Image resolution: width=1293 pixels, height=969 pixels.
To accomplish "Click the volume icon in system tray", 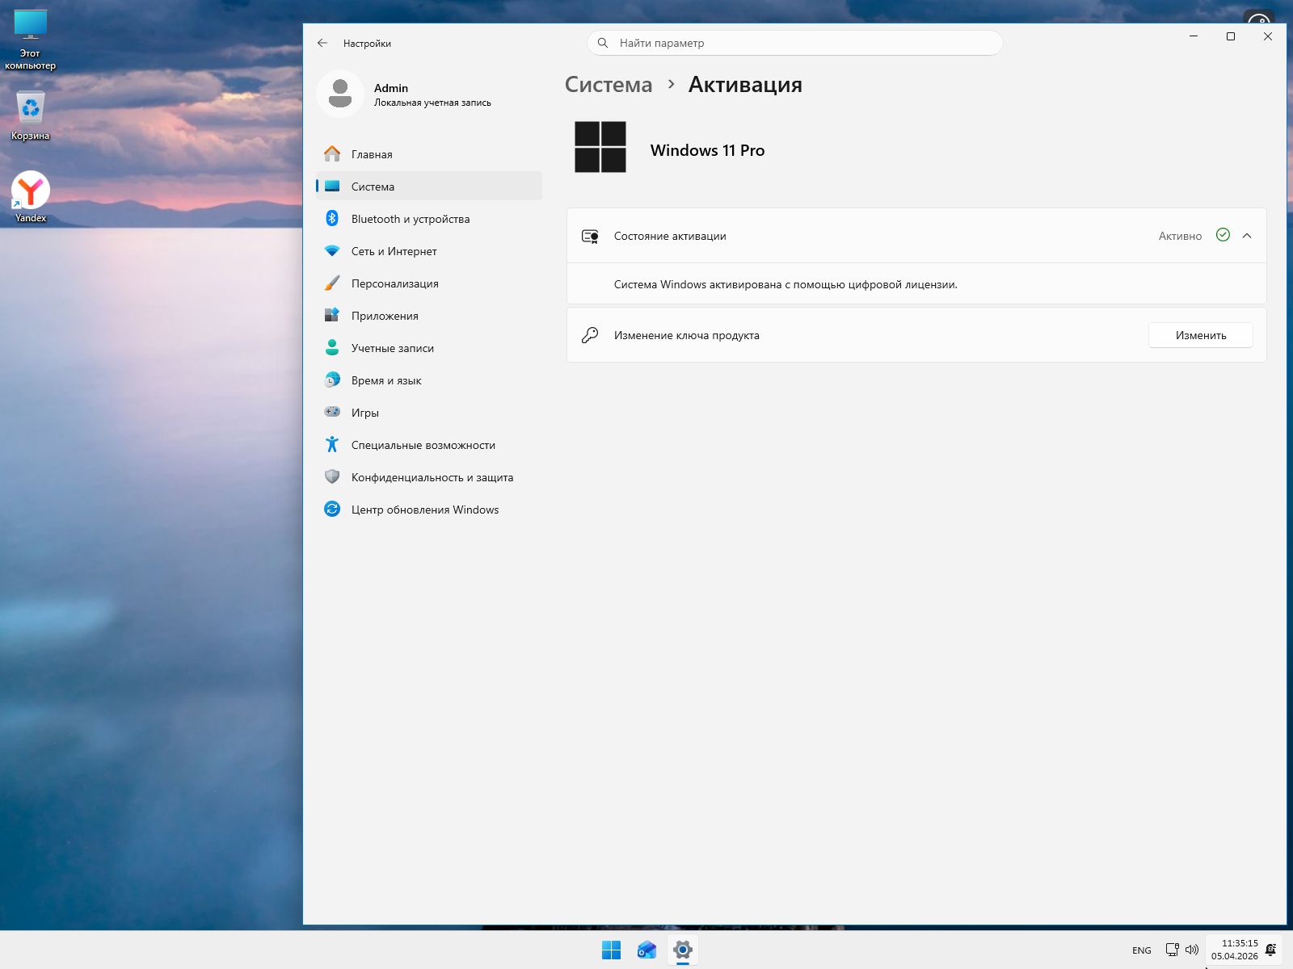I will pyautogui.click(x=1192, y=950).
